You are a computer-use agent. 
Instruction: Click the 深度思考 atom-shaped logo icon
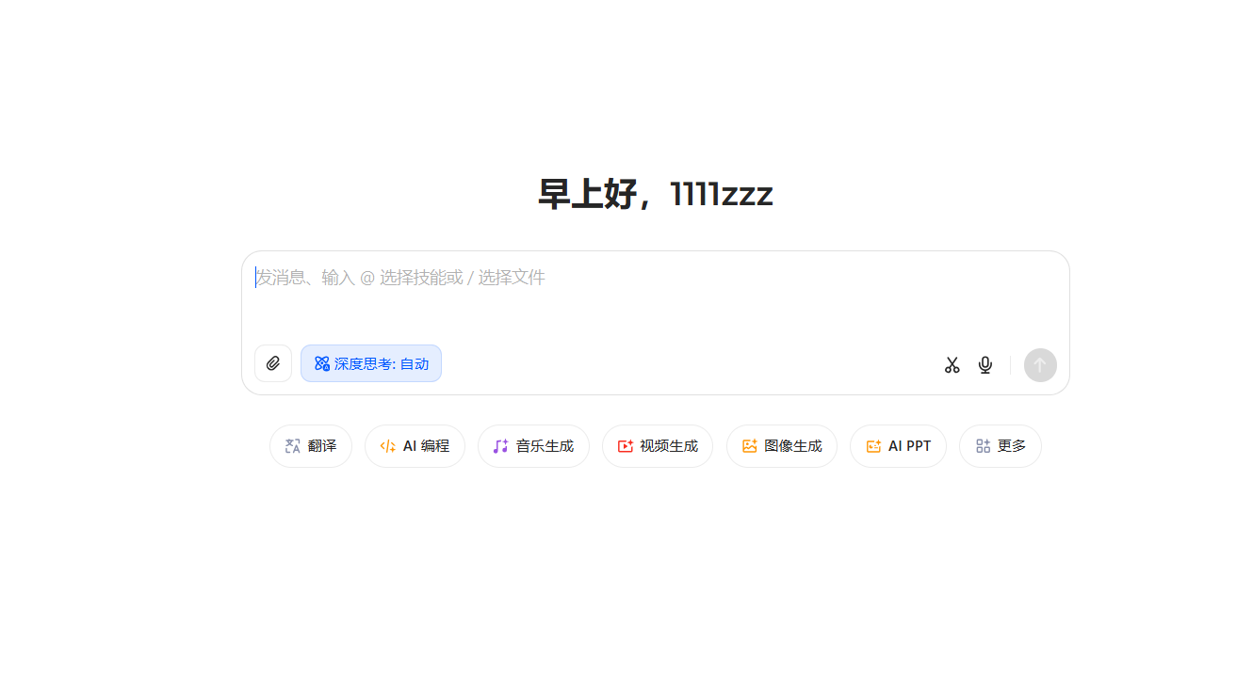(x=319, y=363)
